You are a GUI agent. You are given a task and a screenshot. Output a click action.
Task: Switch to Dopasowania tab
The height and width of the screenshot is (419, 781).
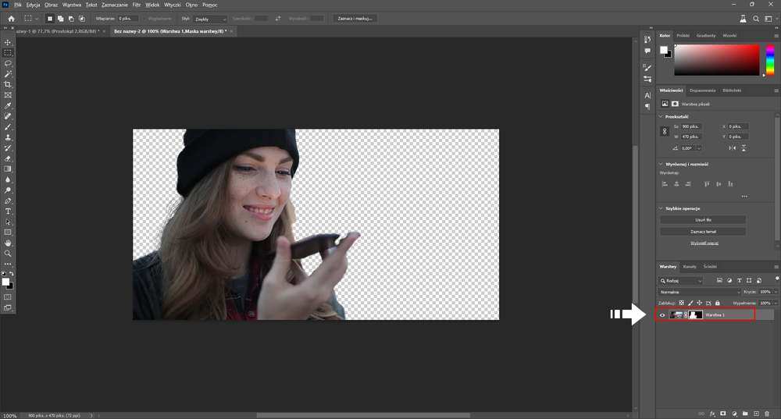(x=702, y=91)
